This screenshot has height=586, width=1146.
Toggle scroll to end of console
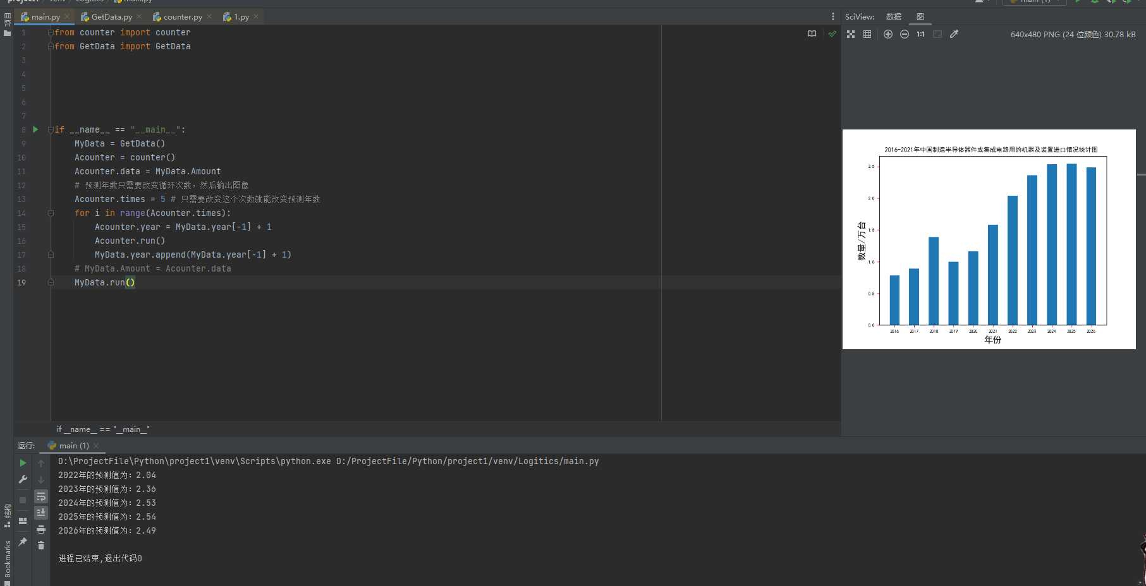coord(41,513)
